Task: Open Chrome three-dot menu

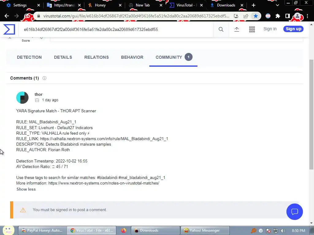Action: click(307, 16)
